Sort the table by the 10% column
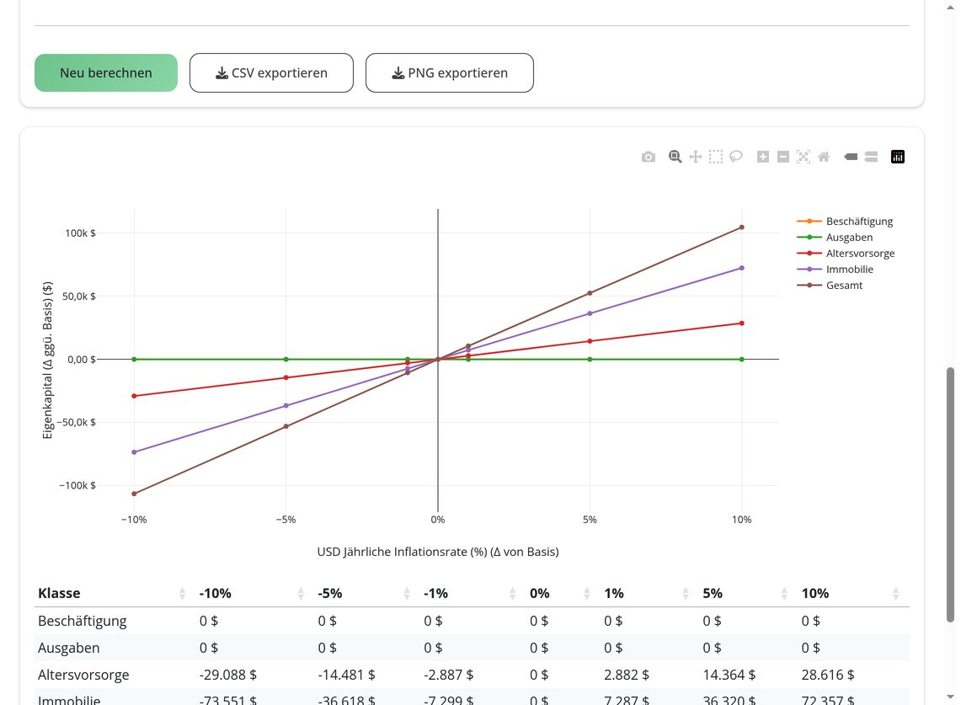 851,594
